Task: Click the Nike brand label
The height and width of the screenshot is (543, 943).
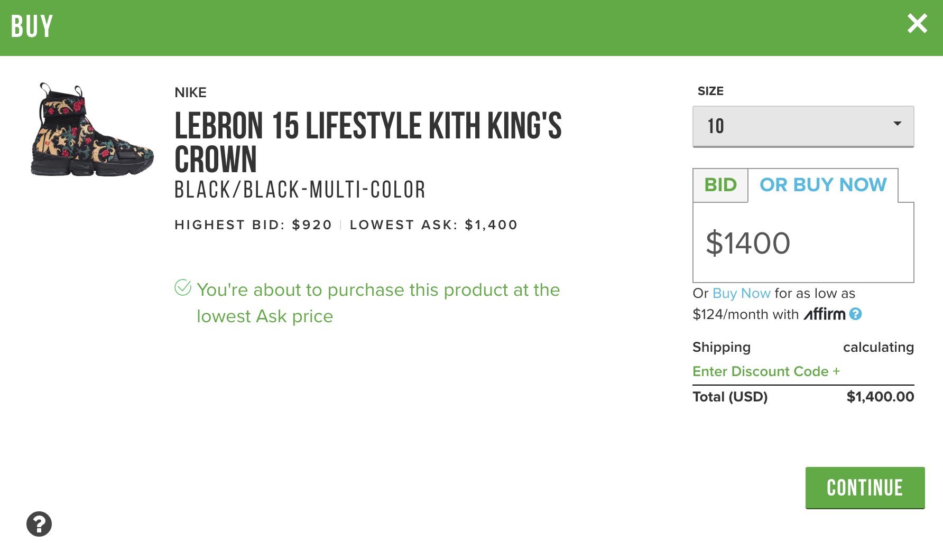Action: click(190, 92)
